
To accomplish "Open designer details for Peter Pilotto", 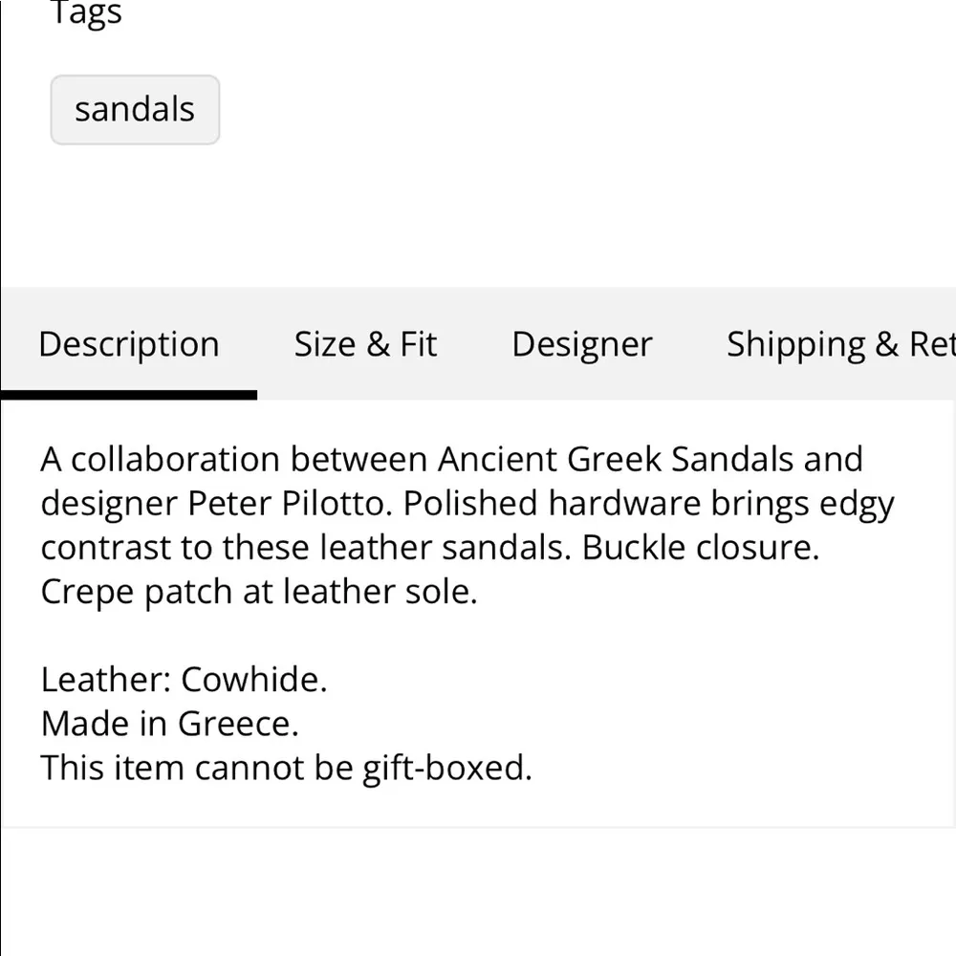I will (581, 344).
